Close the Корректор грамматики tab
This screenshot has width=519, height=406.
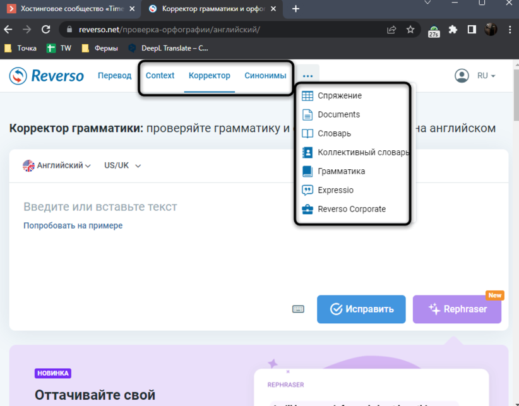[273, 9]
